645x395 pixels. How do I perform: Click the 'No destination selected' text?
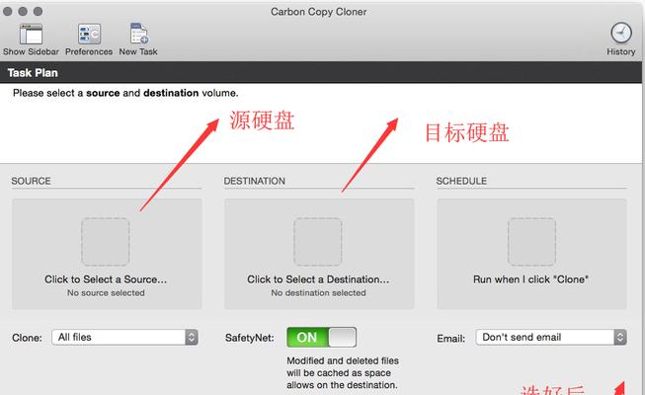pos(318,293)
